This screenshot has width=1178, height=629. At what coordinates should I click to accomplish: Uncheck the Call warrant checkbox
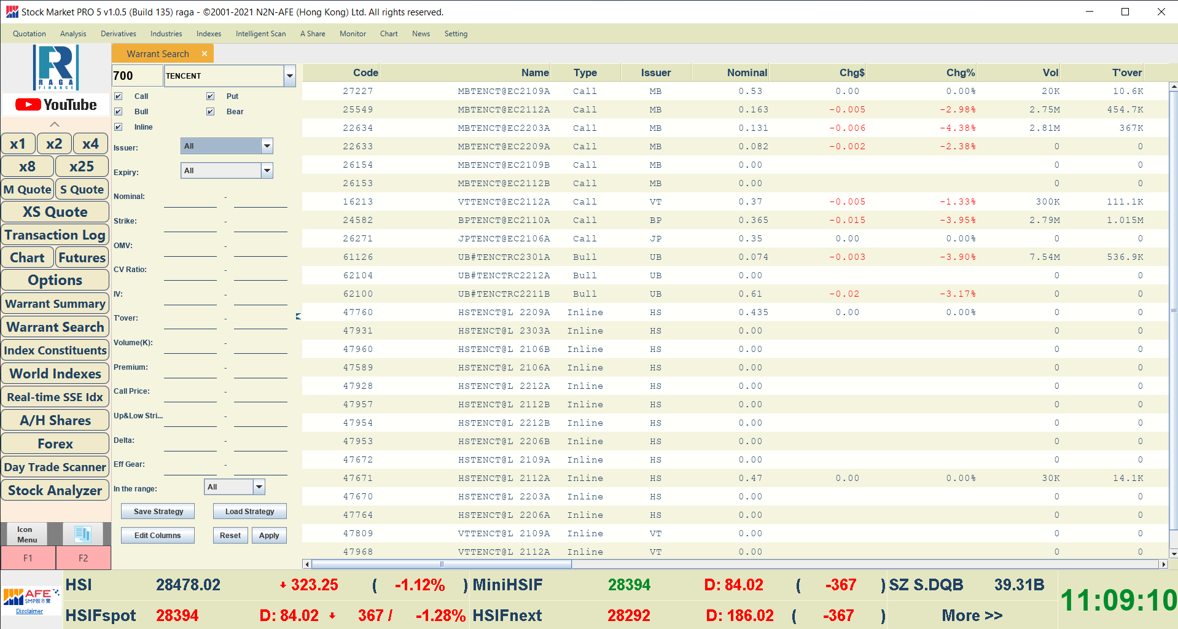[119, 96]
